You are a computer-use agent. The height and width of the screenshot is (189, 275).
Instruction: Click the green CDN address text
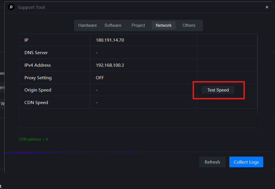(33, 139)
